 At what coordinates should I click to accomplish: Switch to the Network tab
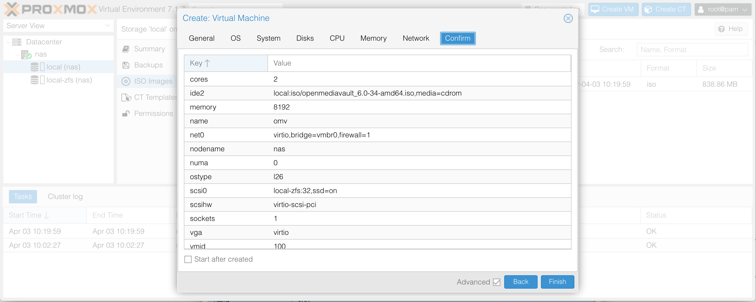point(416,38)
